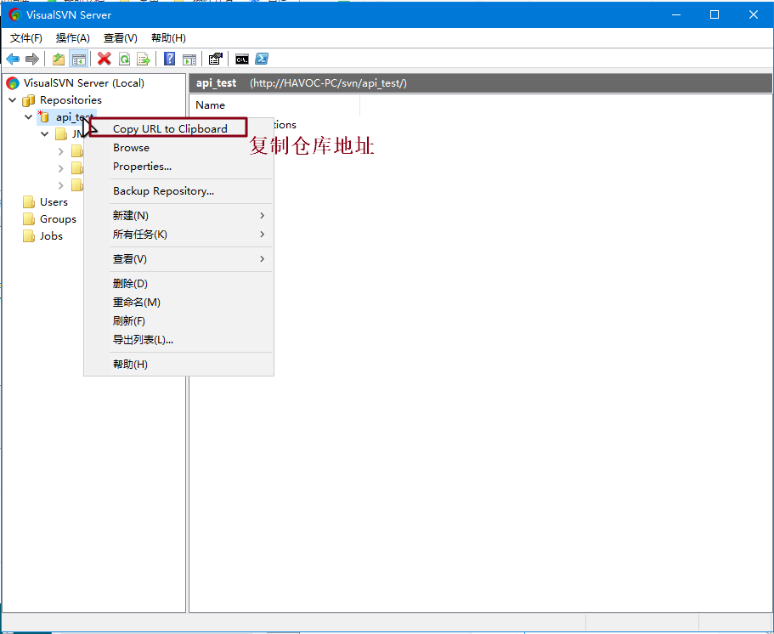The image size is (774, 634).
Task: Open the 操作(A) menu
Action: [73, 38]
